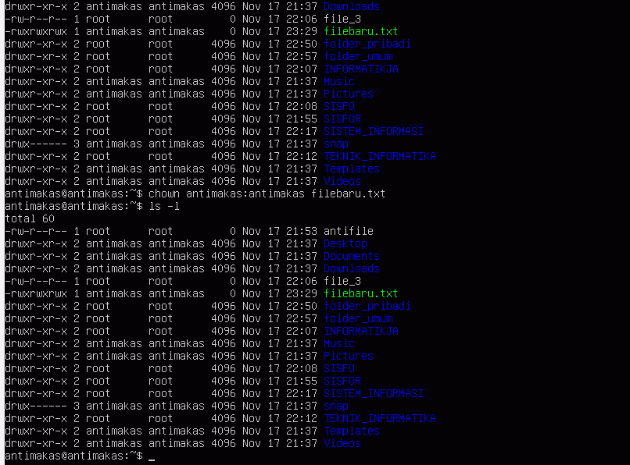Click the green filebaru.txt in the first listing
This screenshot has width=630, height=465.
[361, 31]
